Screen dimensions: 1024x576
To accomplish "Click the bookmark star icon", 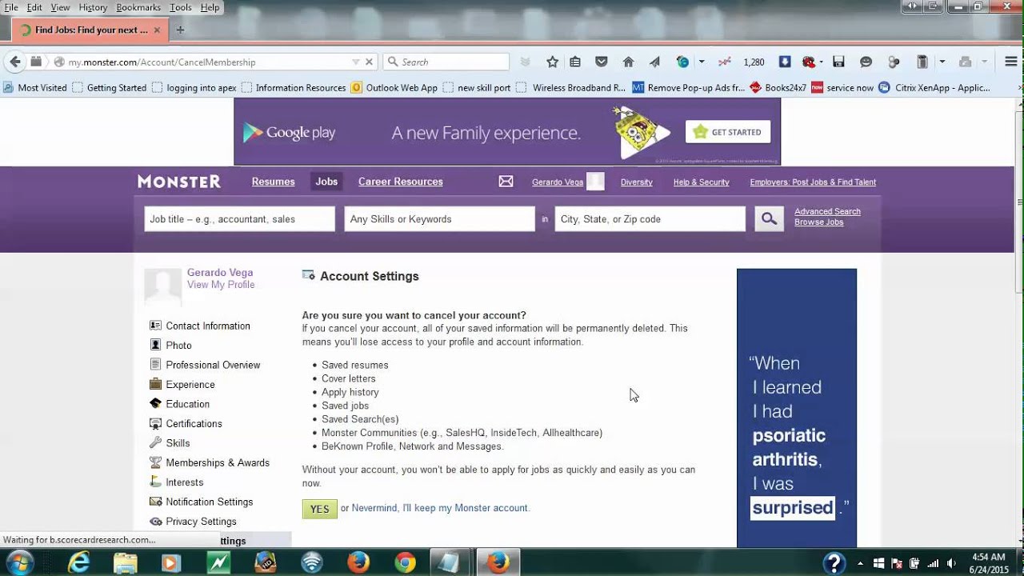I will [552, 62].
